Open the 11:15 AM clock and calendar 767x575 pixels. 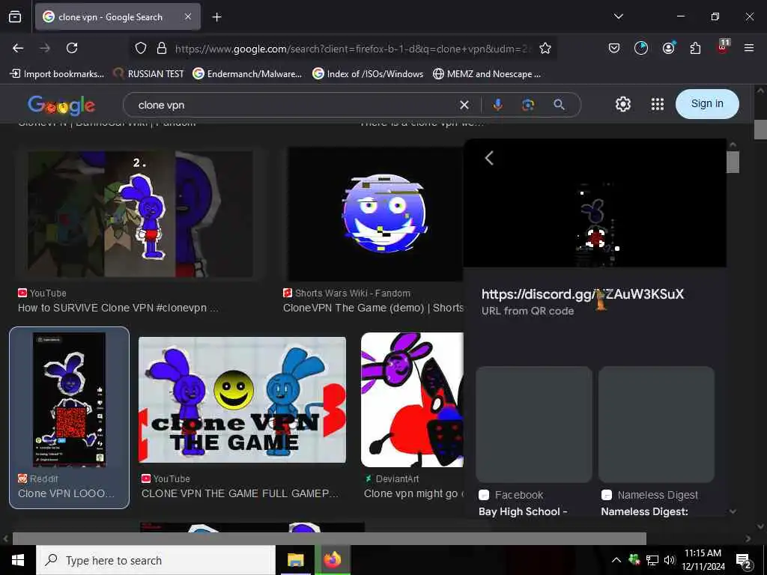[703, 560]
